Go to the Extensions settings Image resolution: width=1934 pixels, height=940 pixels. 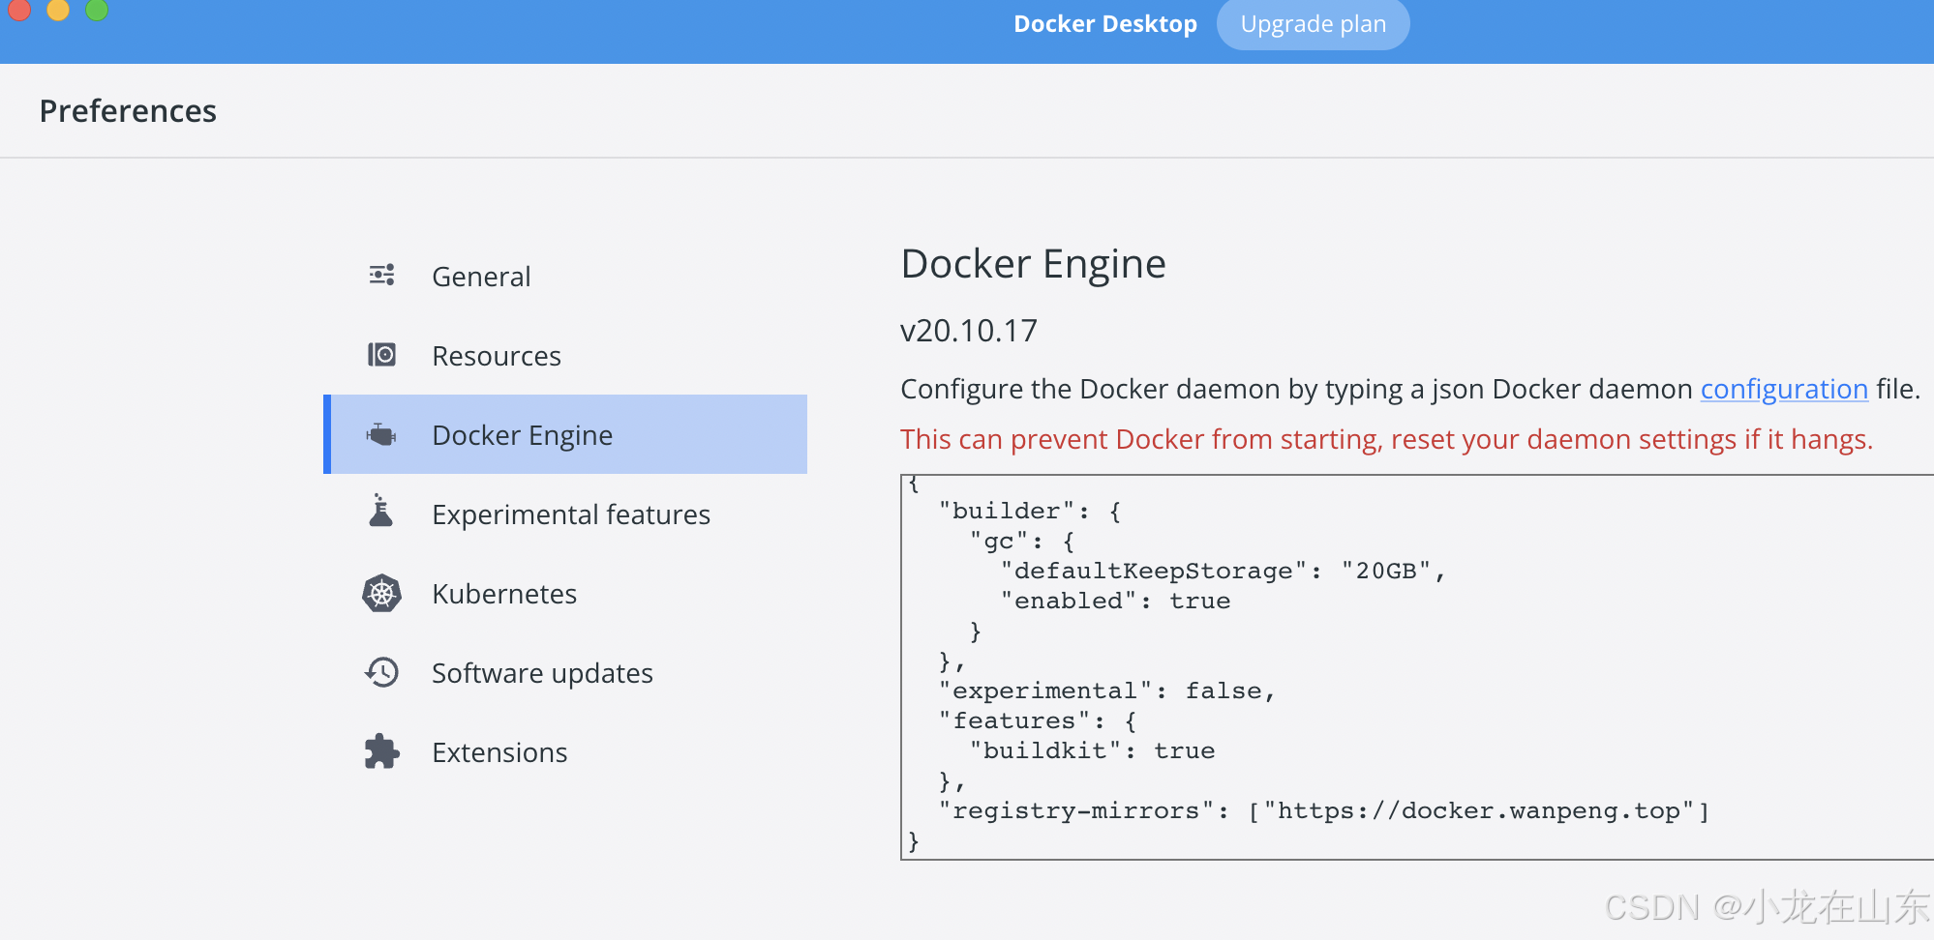(x=565, y=752)
